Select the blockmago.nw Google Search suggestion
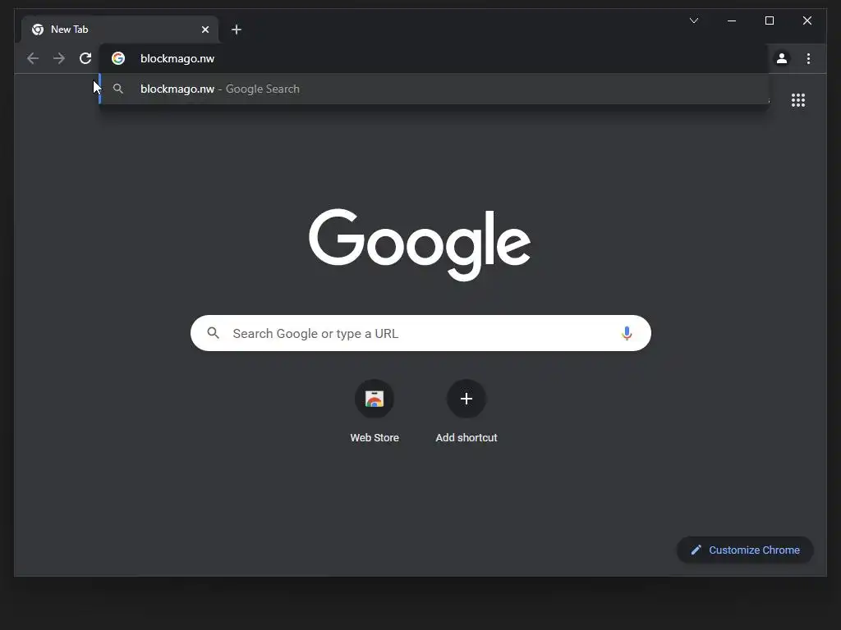Viewport: 841px width, 630px height. tap(434, 89)
